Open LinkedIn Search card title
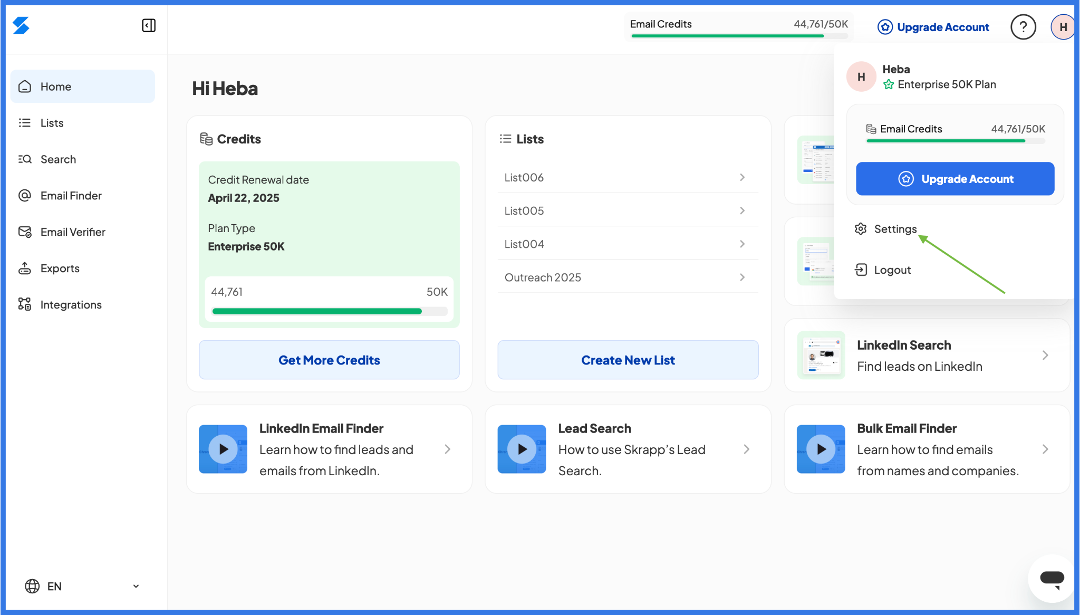This screenshot has width=1080, height=615. (904, 345)
